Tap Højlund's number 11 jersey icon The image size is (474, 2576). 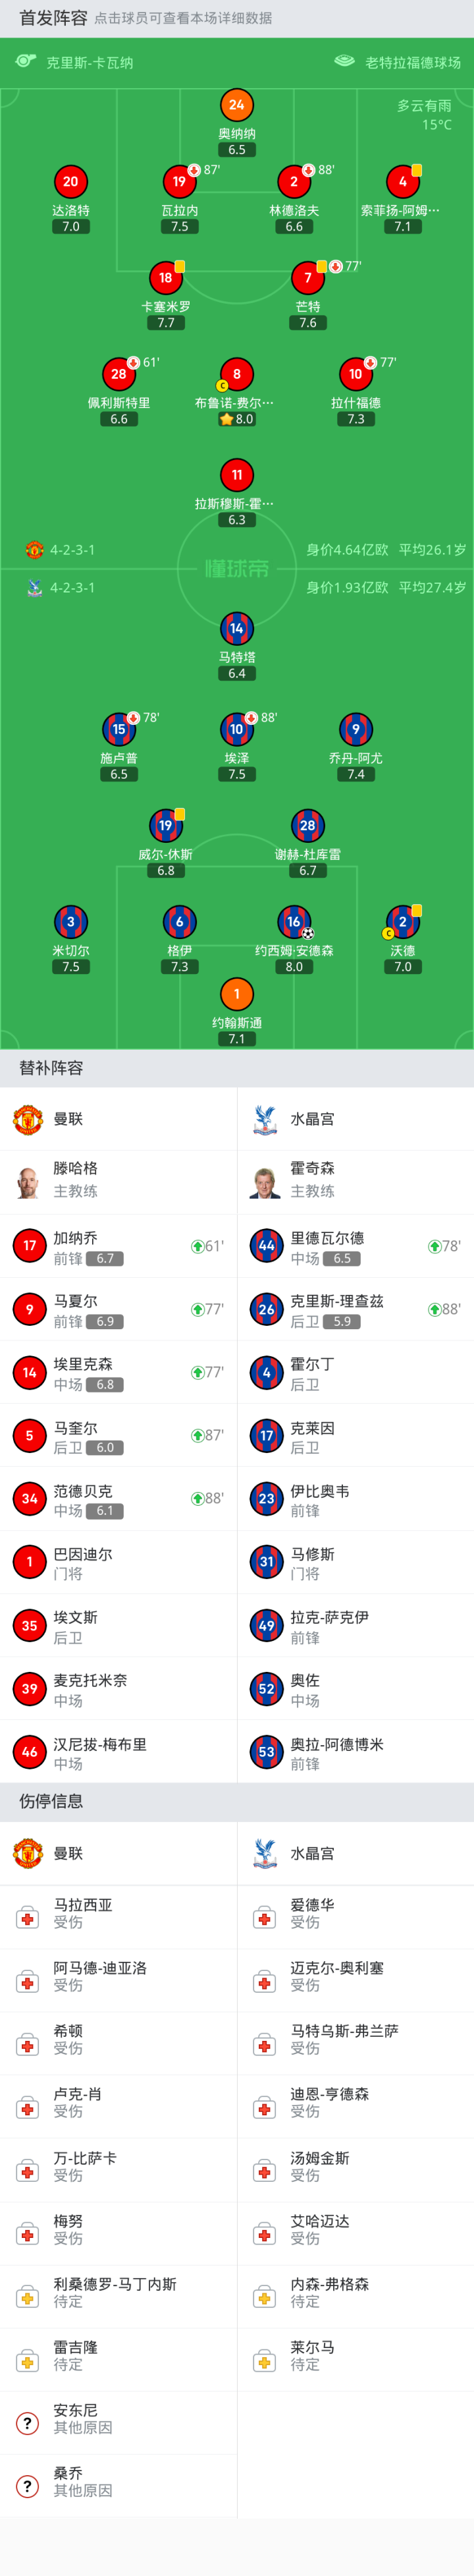tap(236, 475)
